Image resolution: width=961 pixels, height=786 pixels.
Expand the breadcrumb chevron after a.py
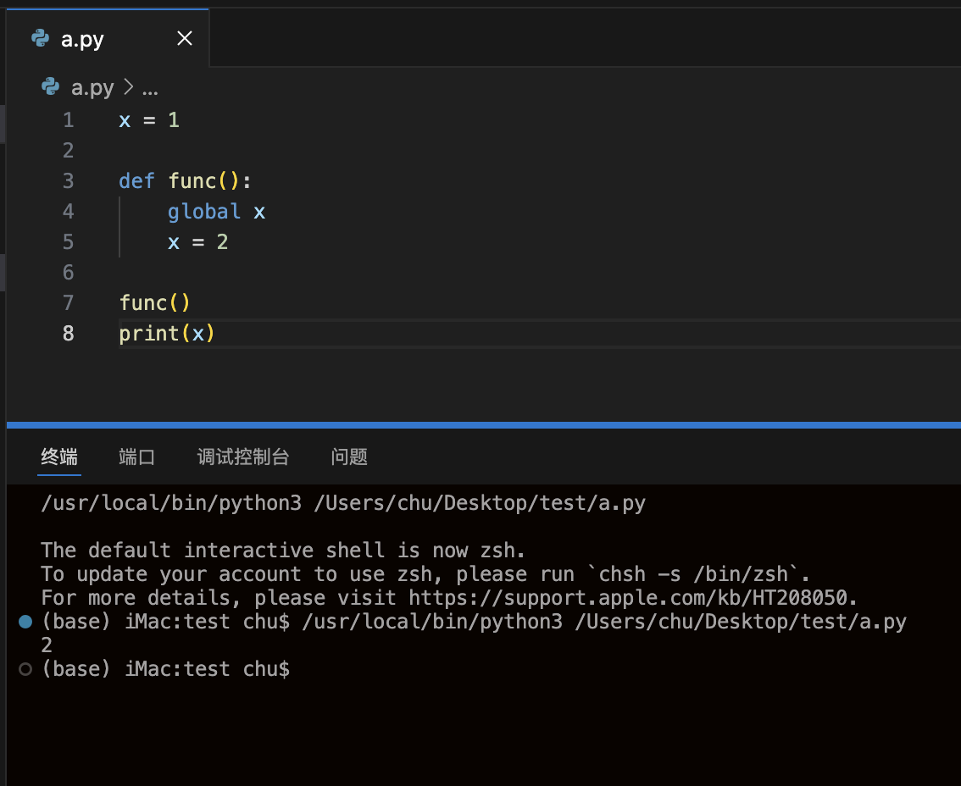pos(129,87)
